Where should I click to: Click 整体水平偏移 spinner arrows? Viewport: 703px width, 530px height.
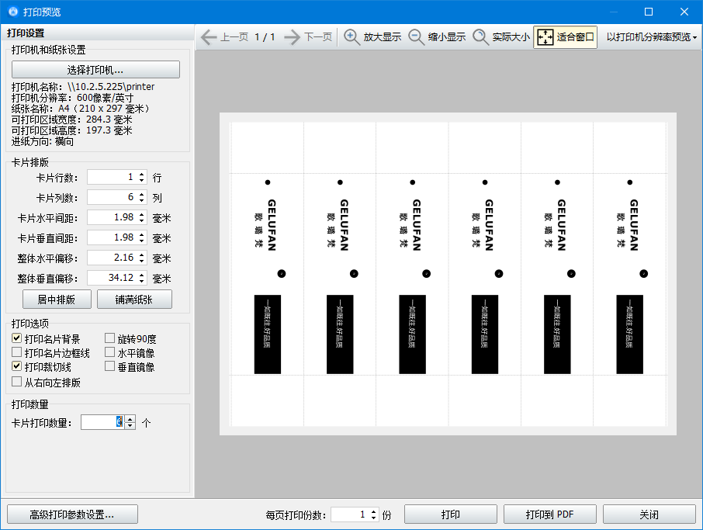[142, 258]
